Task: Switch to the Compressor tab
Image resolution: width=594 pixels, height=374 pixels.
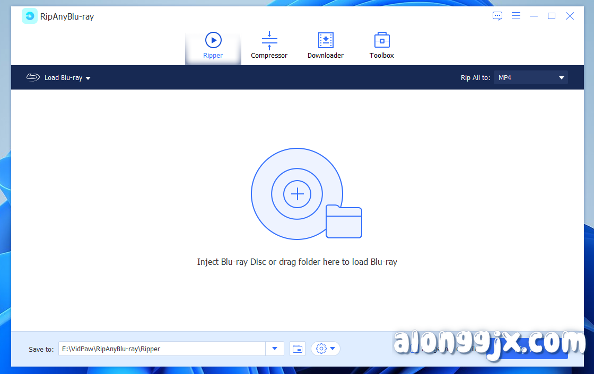Action: point(269,45)
